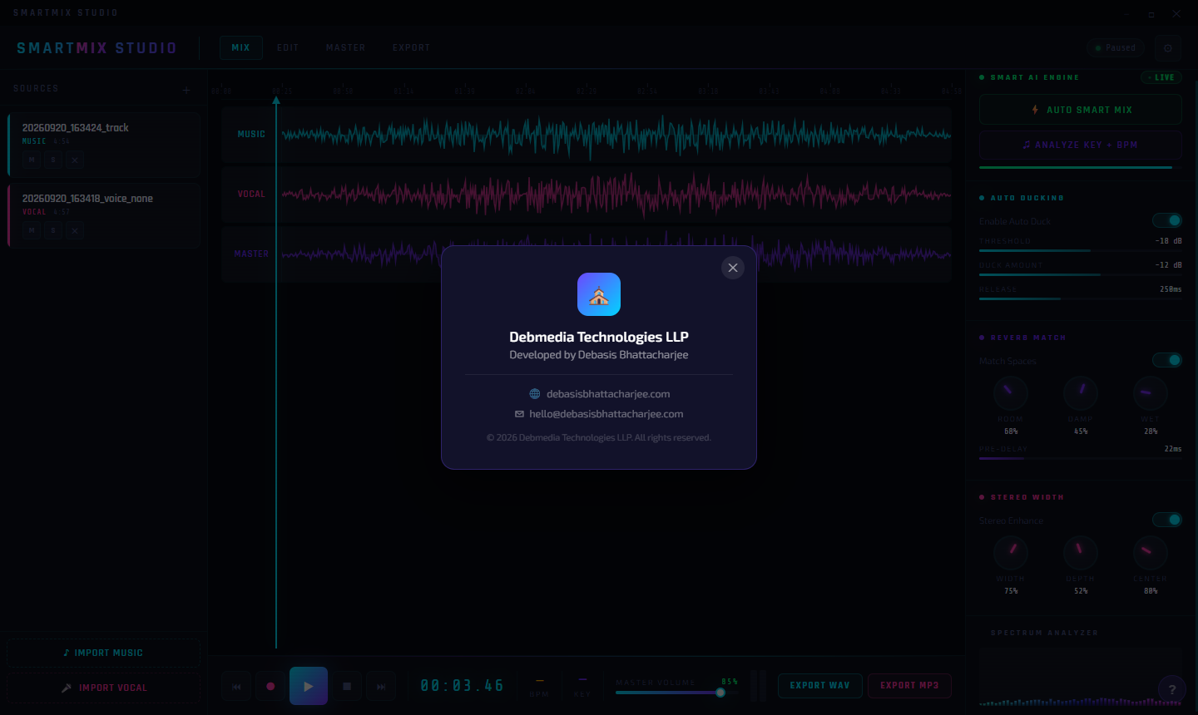Remove the 20260920_163418_voice_none source
The image size is (1198, 715).
(75, 230)
